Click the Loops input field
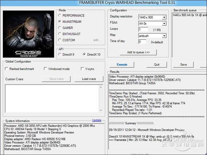207x155 pixels. click(143, 29)
